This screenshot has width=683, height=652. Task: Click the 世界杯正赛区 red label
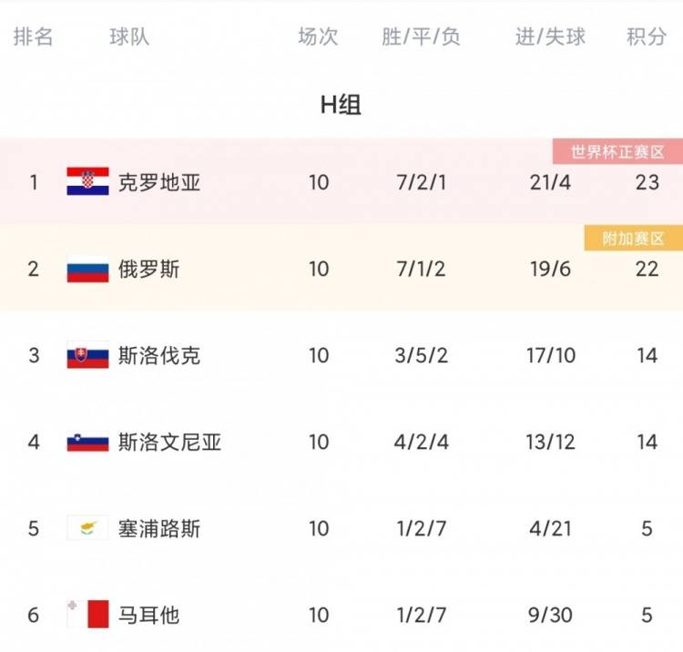[617, 152]
